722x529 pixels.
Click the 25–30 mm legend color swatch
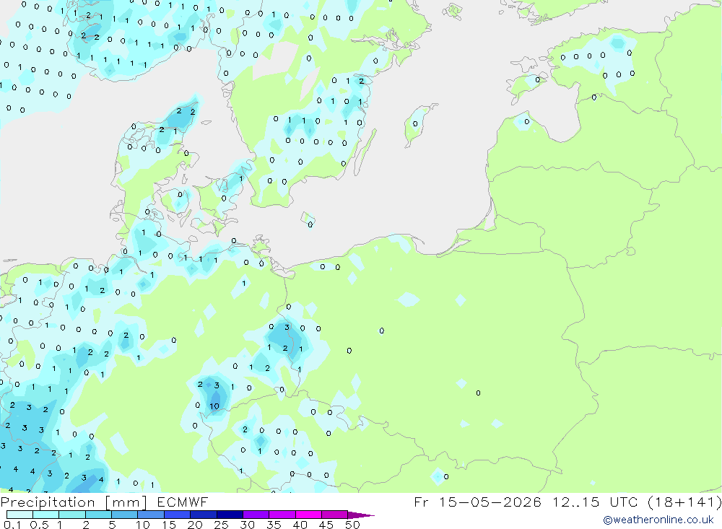point(230,515)
